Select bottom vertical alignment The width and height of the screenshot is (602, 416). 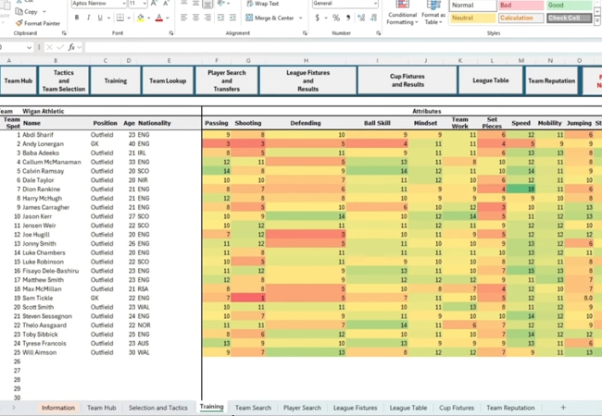pos(207,4)
